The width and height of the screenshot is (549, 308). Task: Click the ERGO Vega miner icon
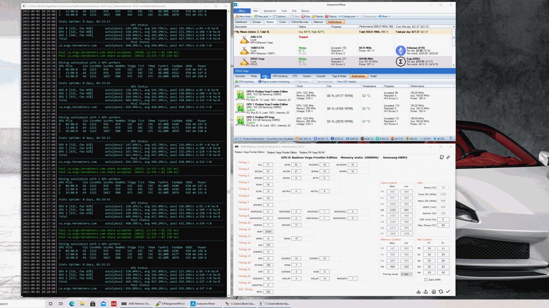[244, 62]
